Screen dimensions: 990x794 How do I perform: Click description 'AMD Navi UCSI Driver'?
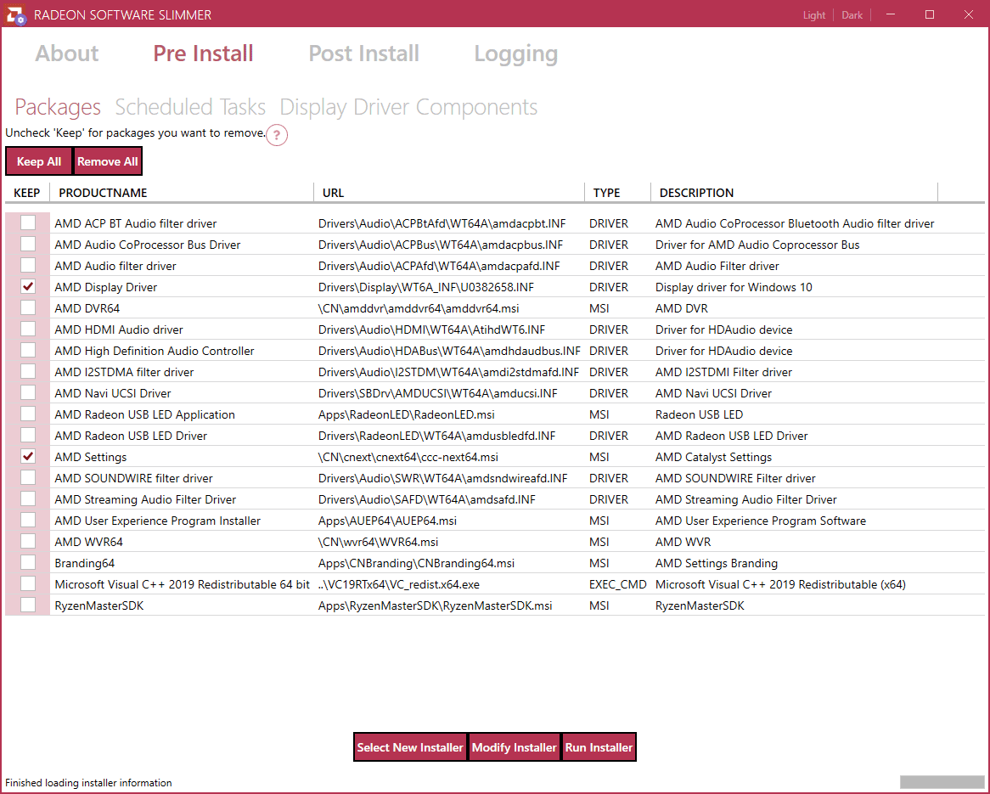coord(713,393)
